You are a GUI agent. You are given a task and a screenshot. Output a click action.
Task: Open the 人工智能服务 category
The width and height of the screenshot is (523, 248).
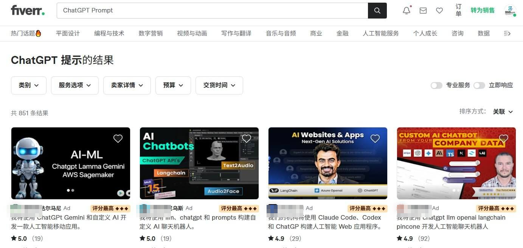pos(381,33)
